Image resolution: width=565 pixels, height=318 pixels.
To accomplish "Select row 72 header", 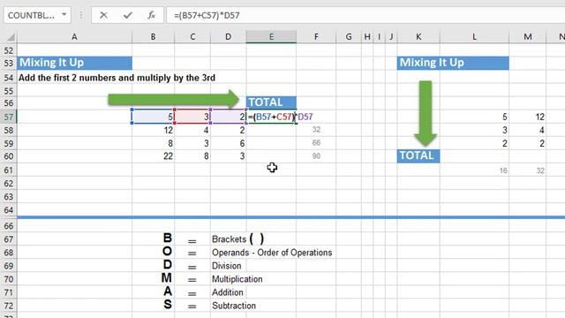I will tap(9, 306).
